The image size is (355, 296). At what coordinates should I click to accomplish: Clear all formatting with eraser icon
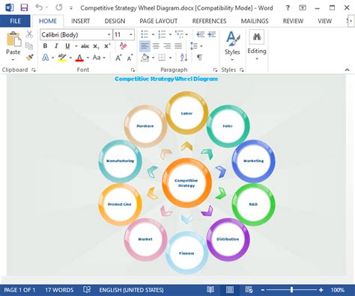click(123, 46)
